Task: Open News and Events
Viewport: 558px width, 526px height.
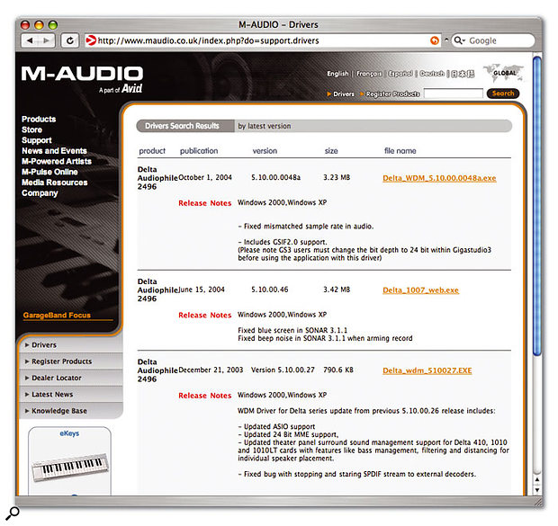Action: 54,151
